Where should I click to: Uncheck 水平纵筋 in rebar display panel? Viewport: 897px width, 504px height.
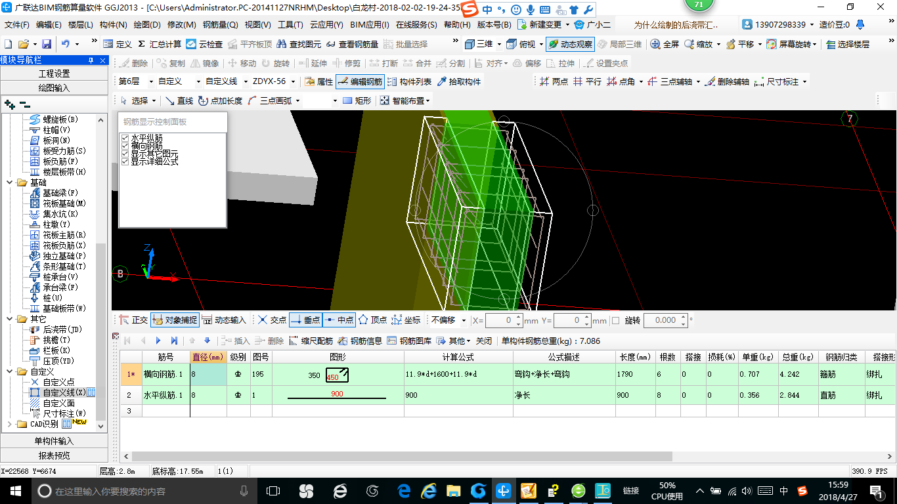click(125, 138)
